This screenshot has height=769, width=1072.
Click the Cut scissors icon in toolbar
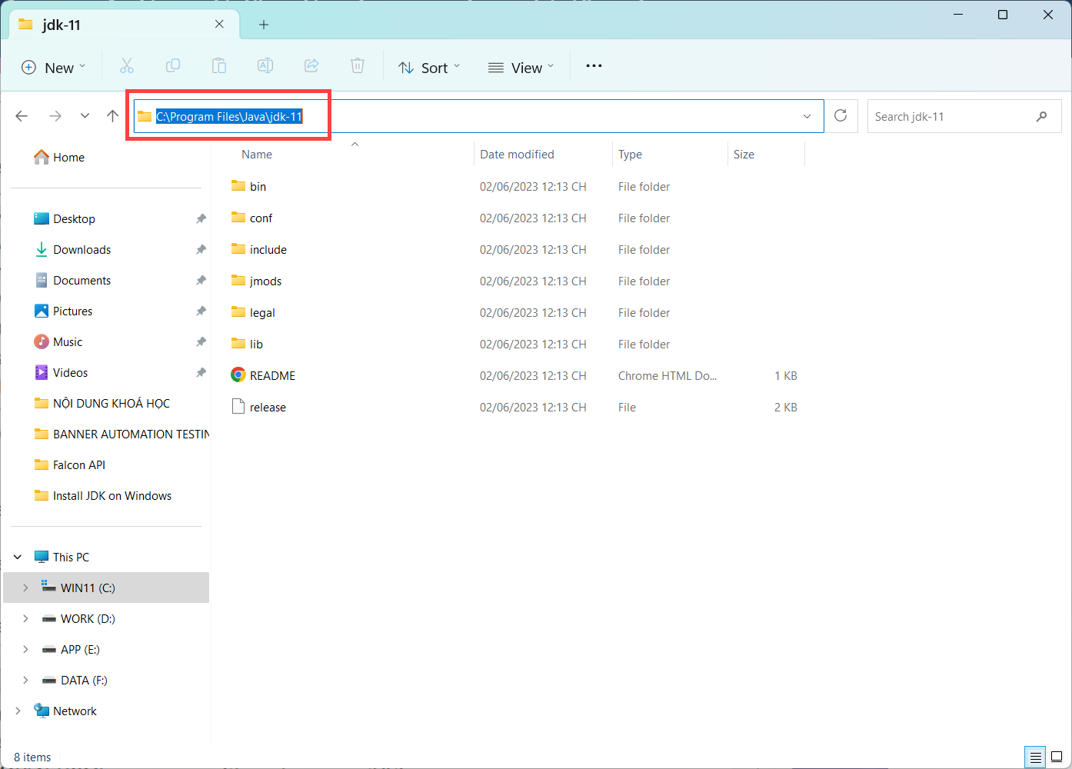127,66
